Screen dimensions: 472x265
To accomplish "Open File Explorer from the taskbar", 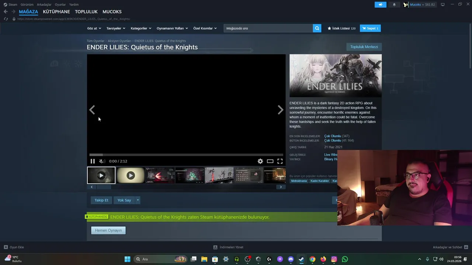I will click(x=204, y=259).
